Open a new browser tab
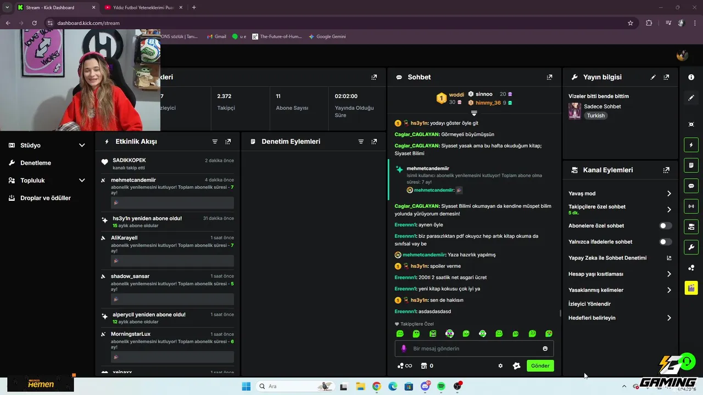 click(x=194, y=8)
